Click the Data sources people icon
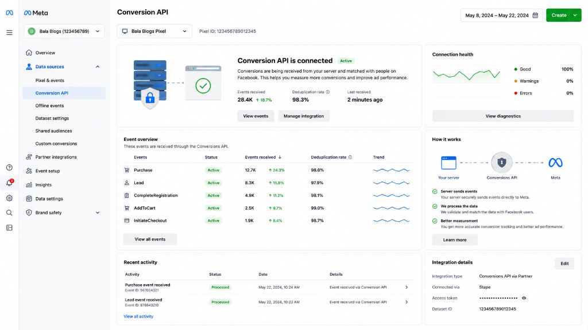The image size is (588, 330). 29,66
